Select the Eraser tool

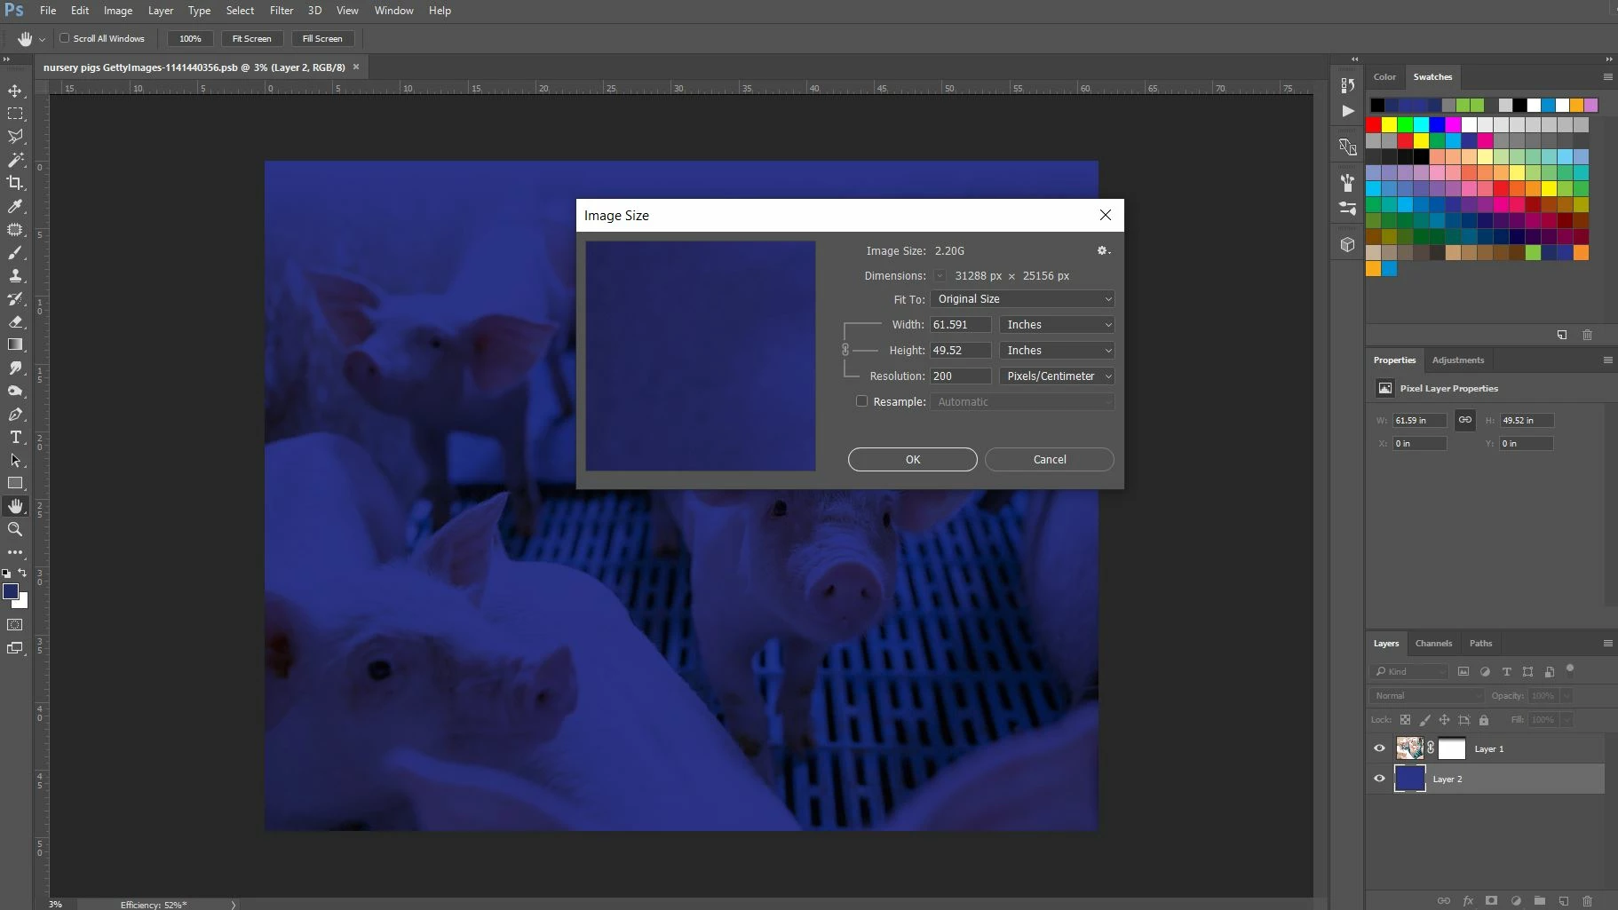15,321
